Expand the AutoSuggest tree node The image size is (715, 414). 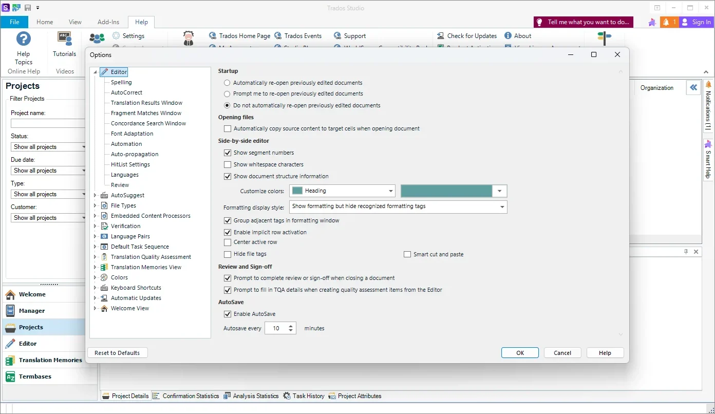tap(95, 195)
